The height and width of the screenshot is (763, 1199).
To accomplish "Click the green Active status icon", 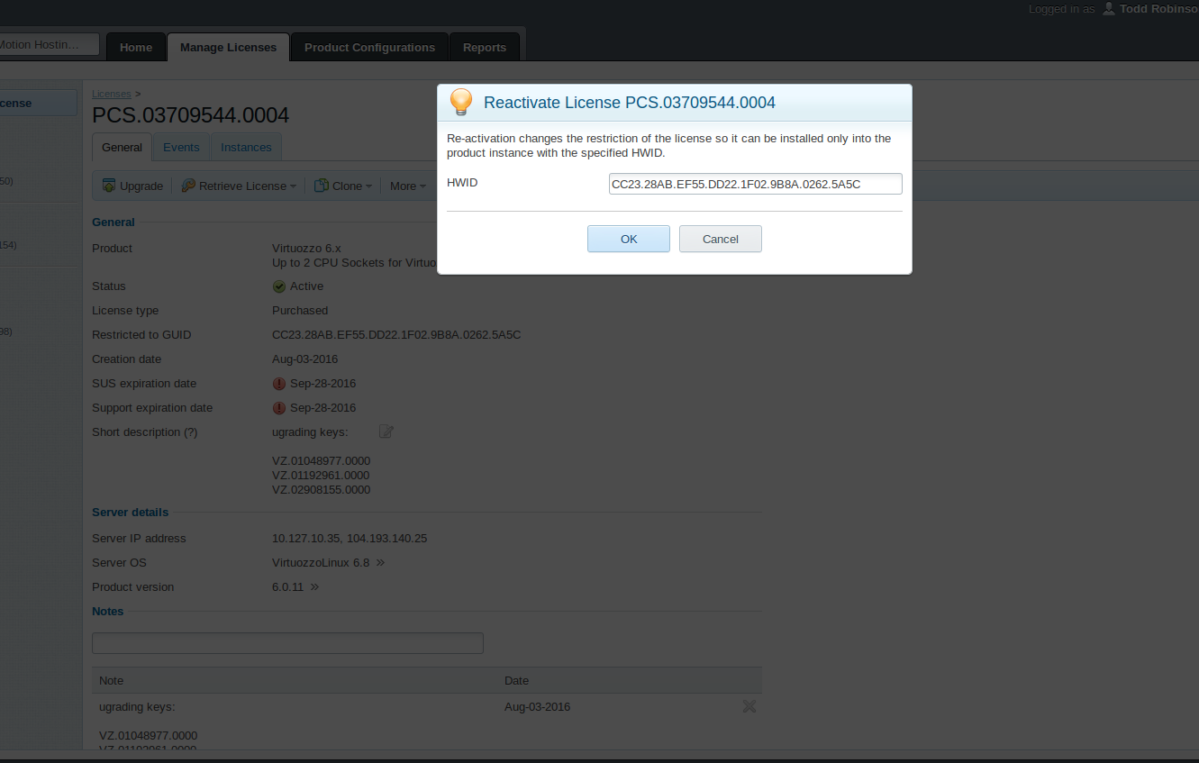I will pyautogui.click(x=279, y=286).
